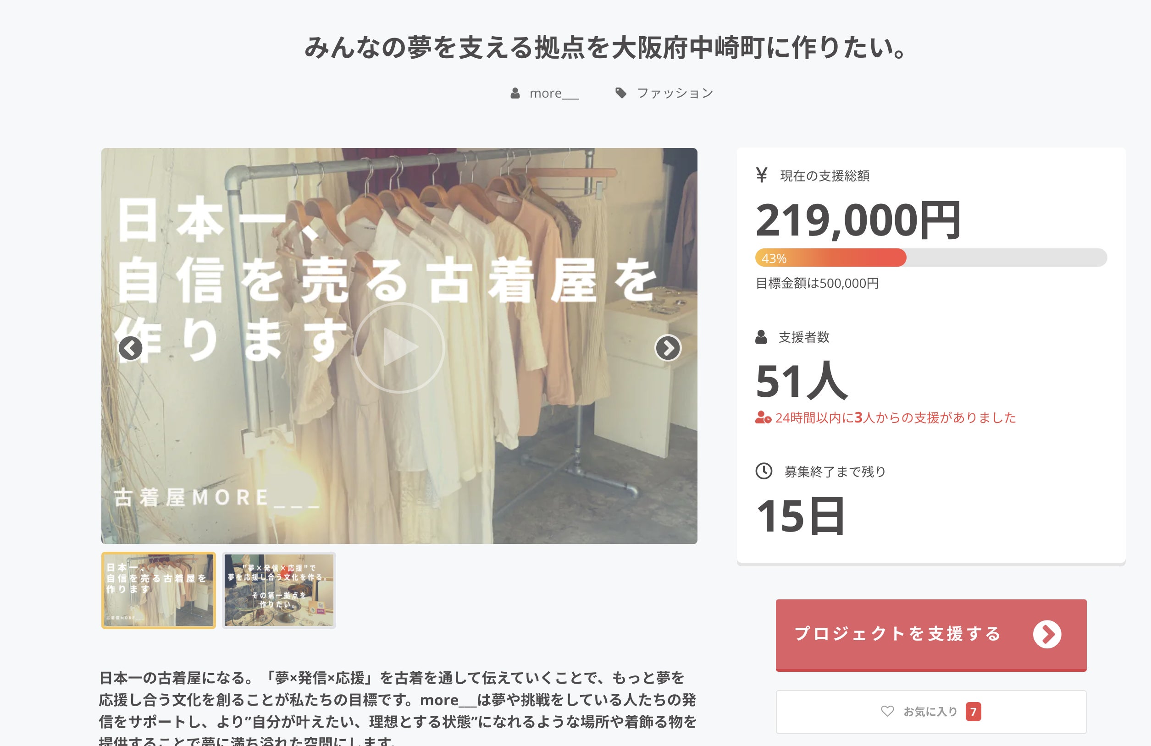The height and width of the screenshot is (746, 1151).
Task: Click the arrow circle on support button
Action: coord(1047,634)
